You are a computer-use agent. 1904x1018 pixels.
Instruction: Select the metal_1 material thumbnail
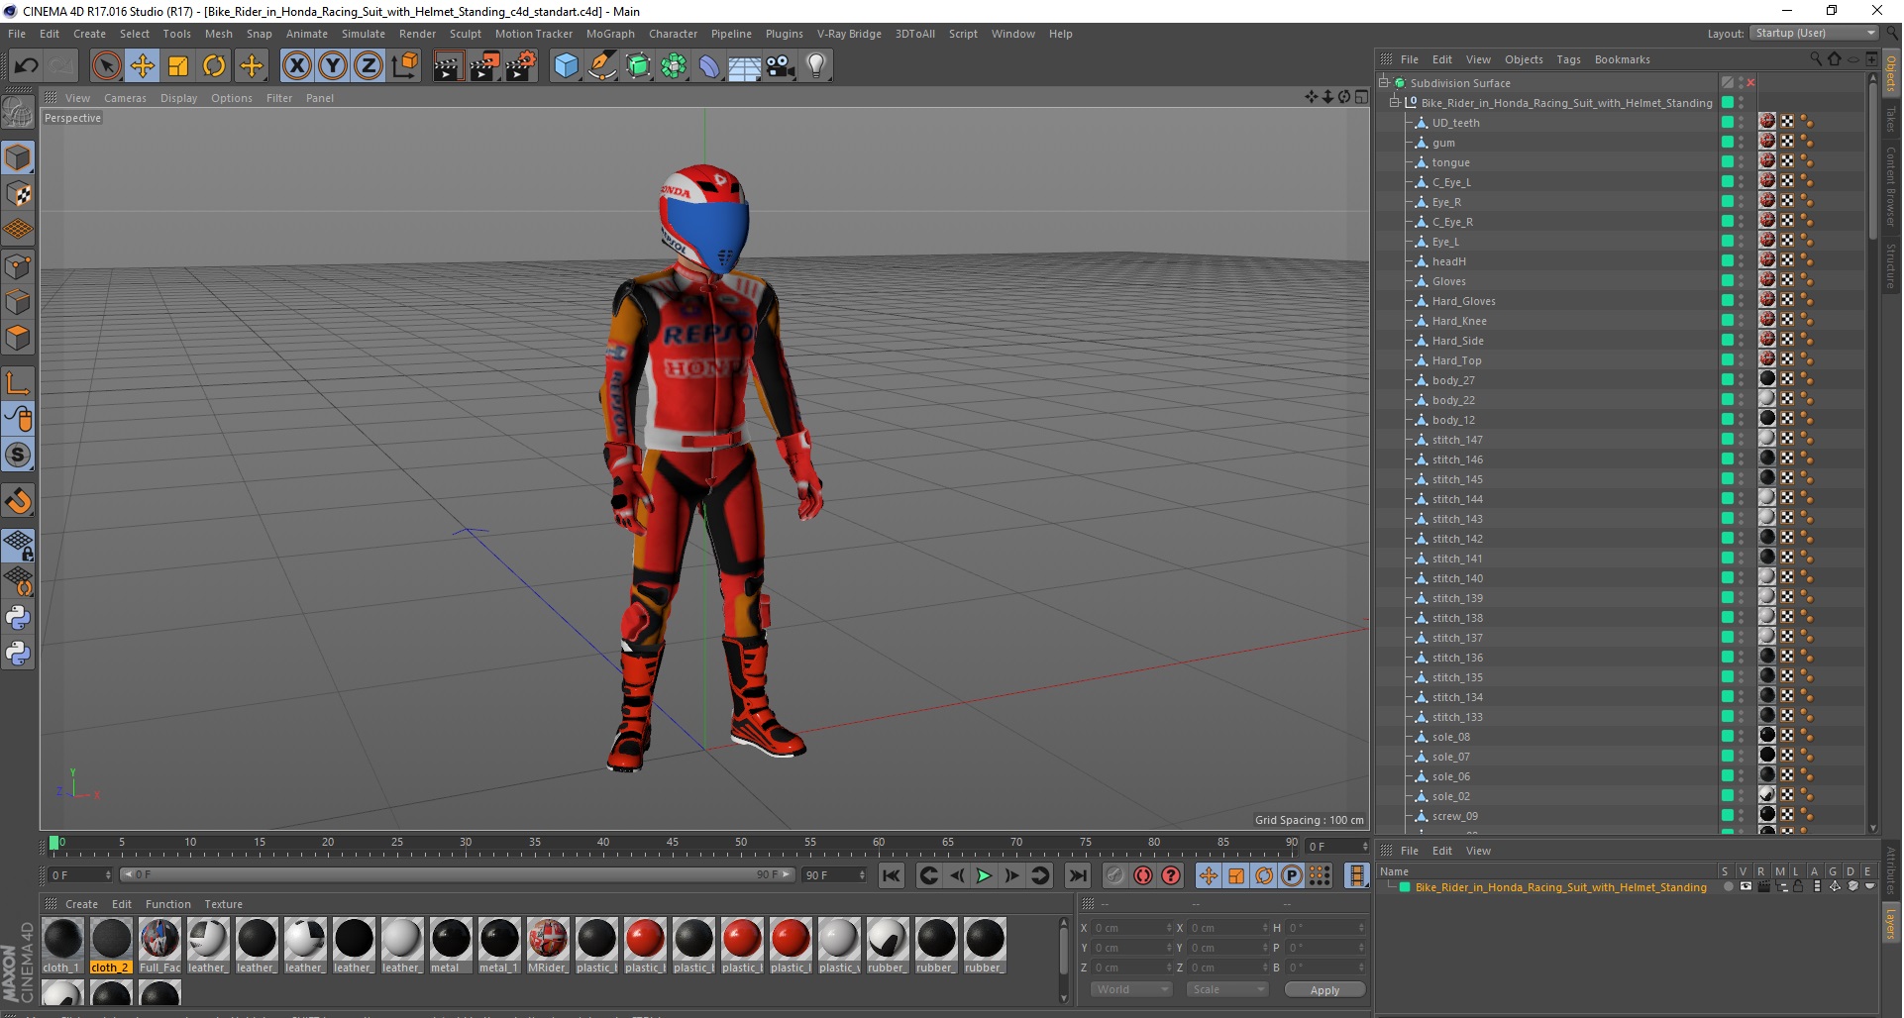click(499, 947)
